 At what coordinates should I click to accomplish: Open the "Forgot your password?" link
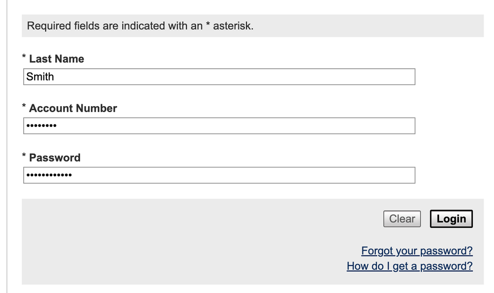[417, 251]
